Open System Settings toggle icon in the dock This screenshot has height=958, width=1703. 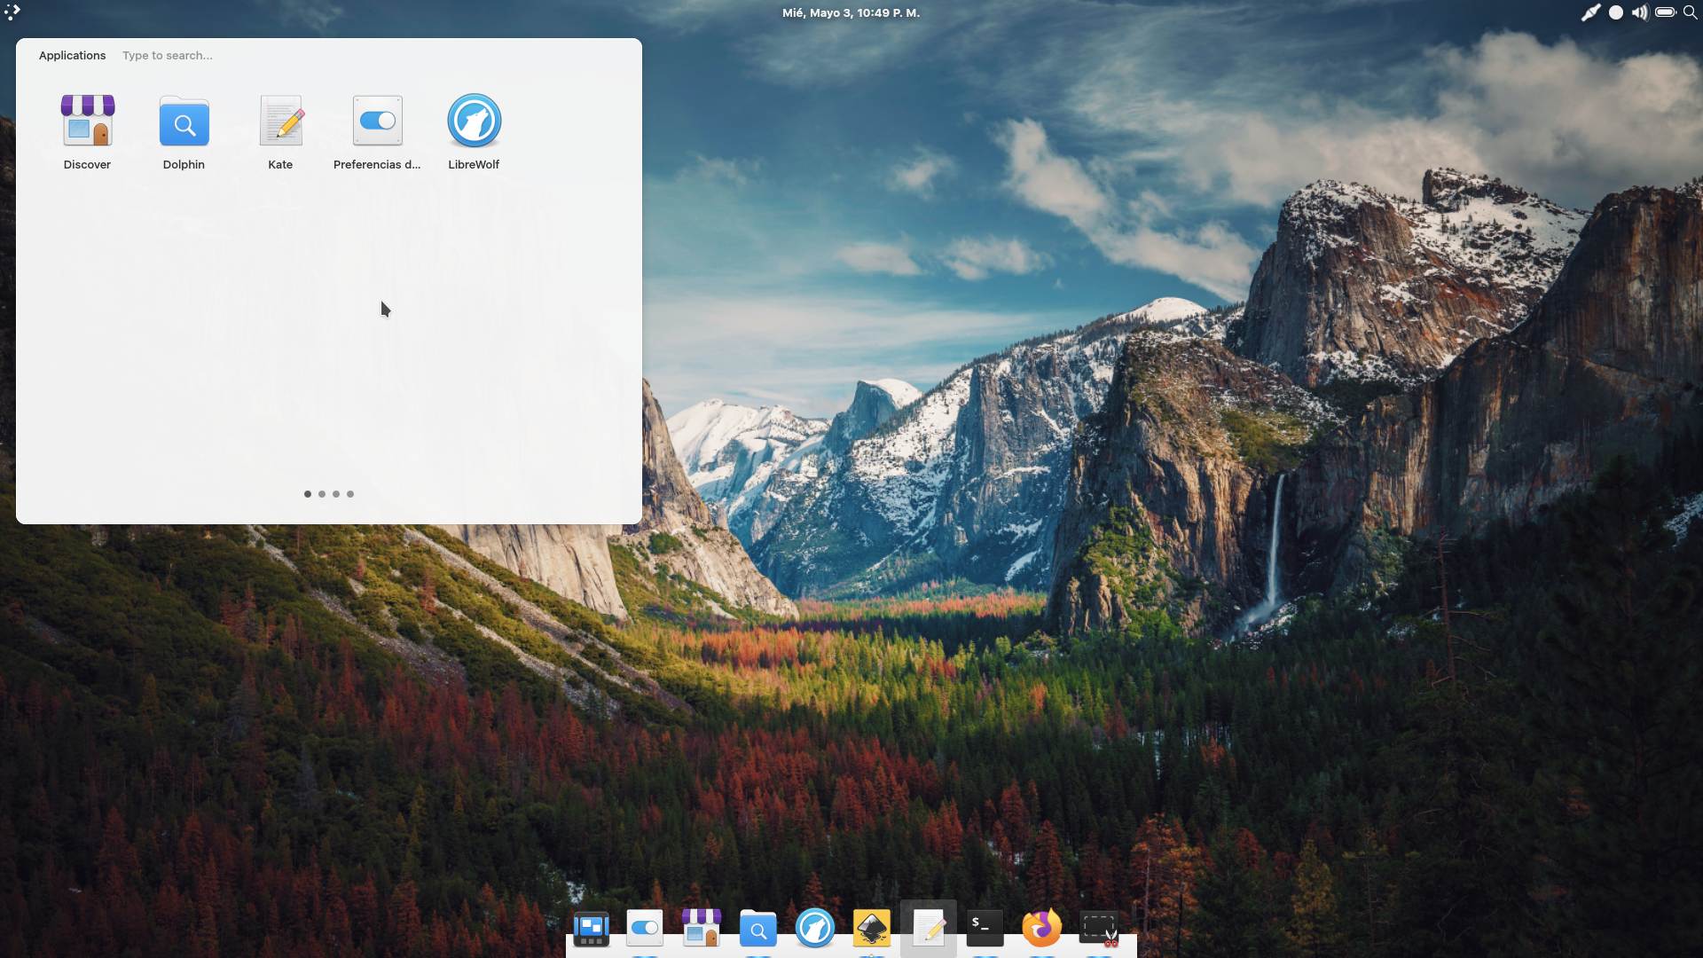(x=645, y=929)
